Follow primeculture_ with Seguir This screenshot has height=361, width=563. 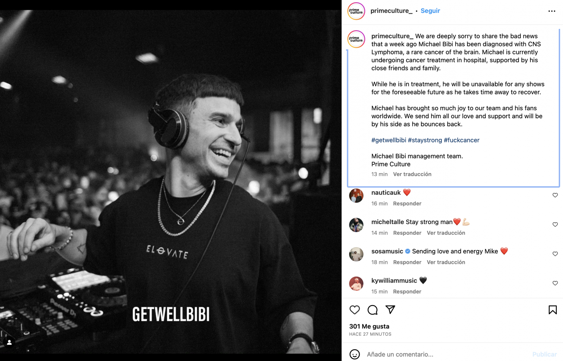[430, 11]
